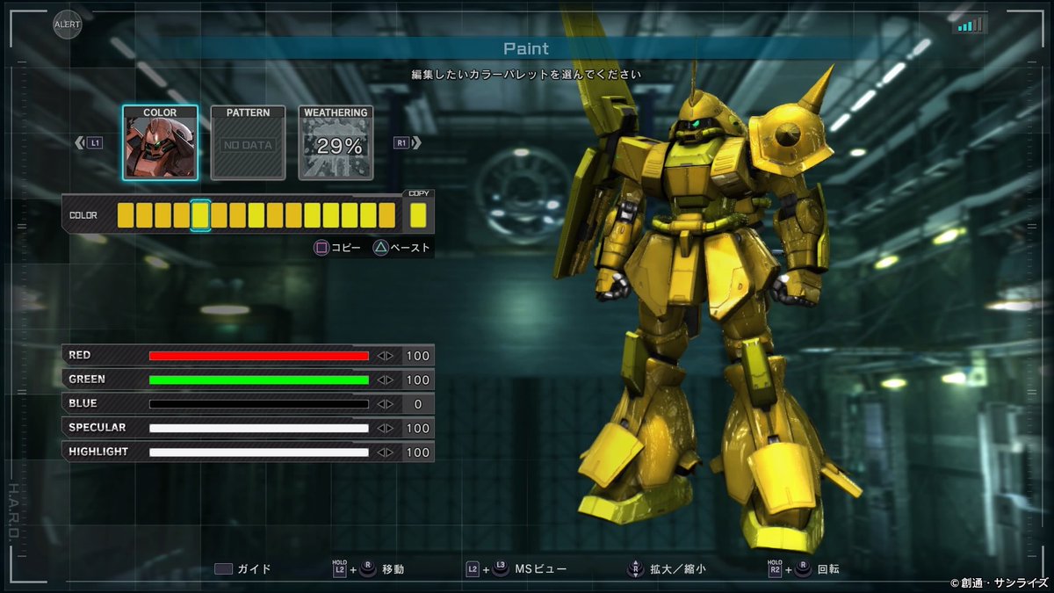1054x593 pixels.
Task: Select the third color swatch in the palette
Action: point(163,215)
